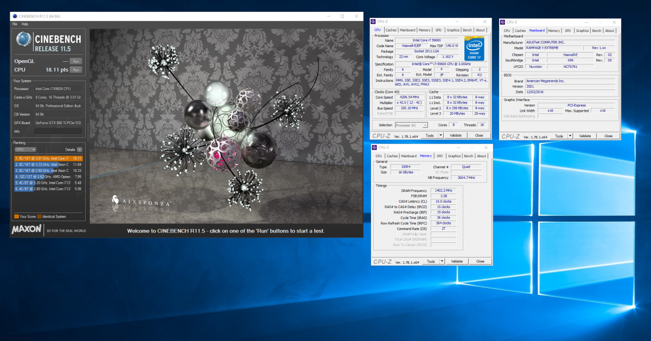This screenshot has width=651, height=341.
Task: Select ranking row 8C/16T @ 3.33 GHz Xeon
Action: [48, 164]
